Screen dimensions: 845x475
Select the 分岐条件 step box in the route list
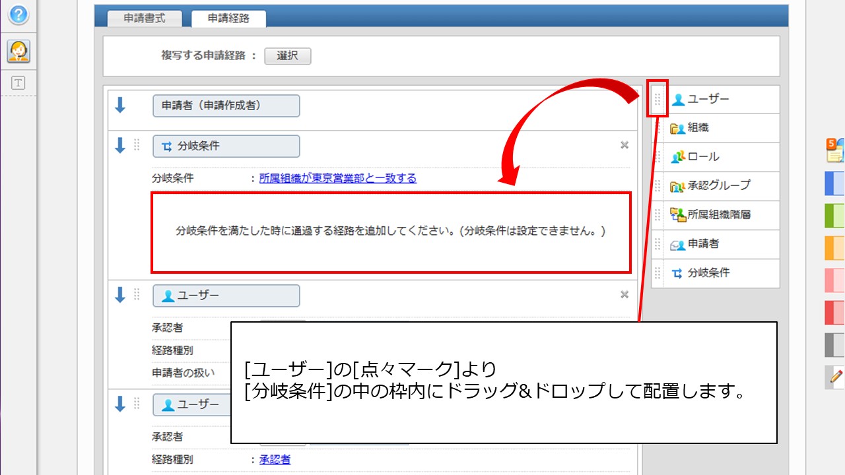click(x=226, y=146)
